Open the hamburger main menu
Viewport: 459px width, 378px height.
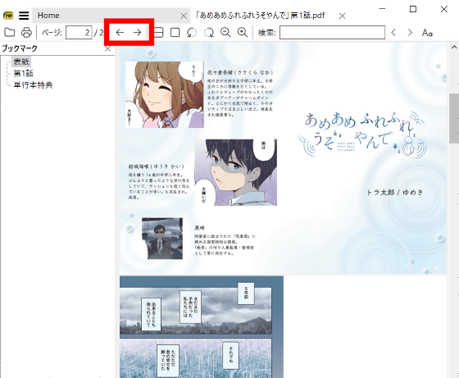click(24, 16)
